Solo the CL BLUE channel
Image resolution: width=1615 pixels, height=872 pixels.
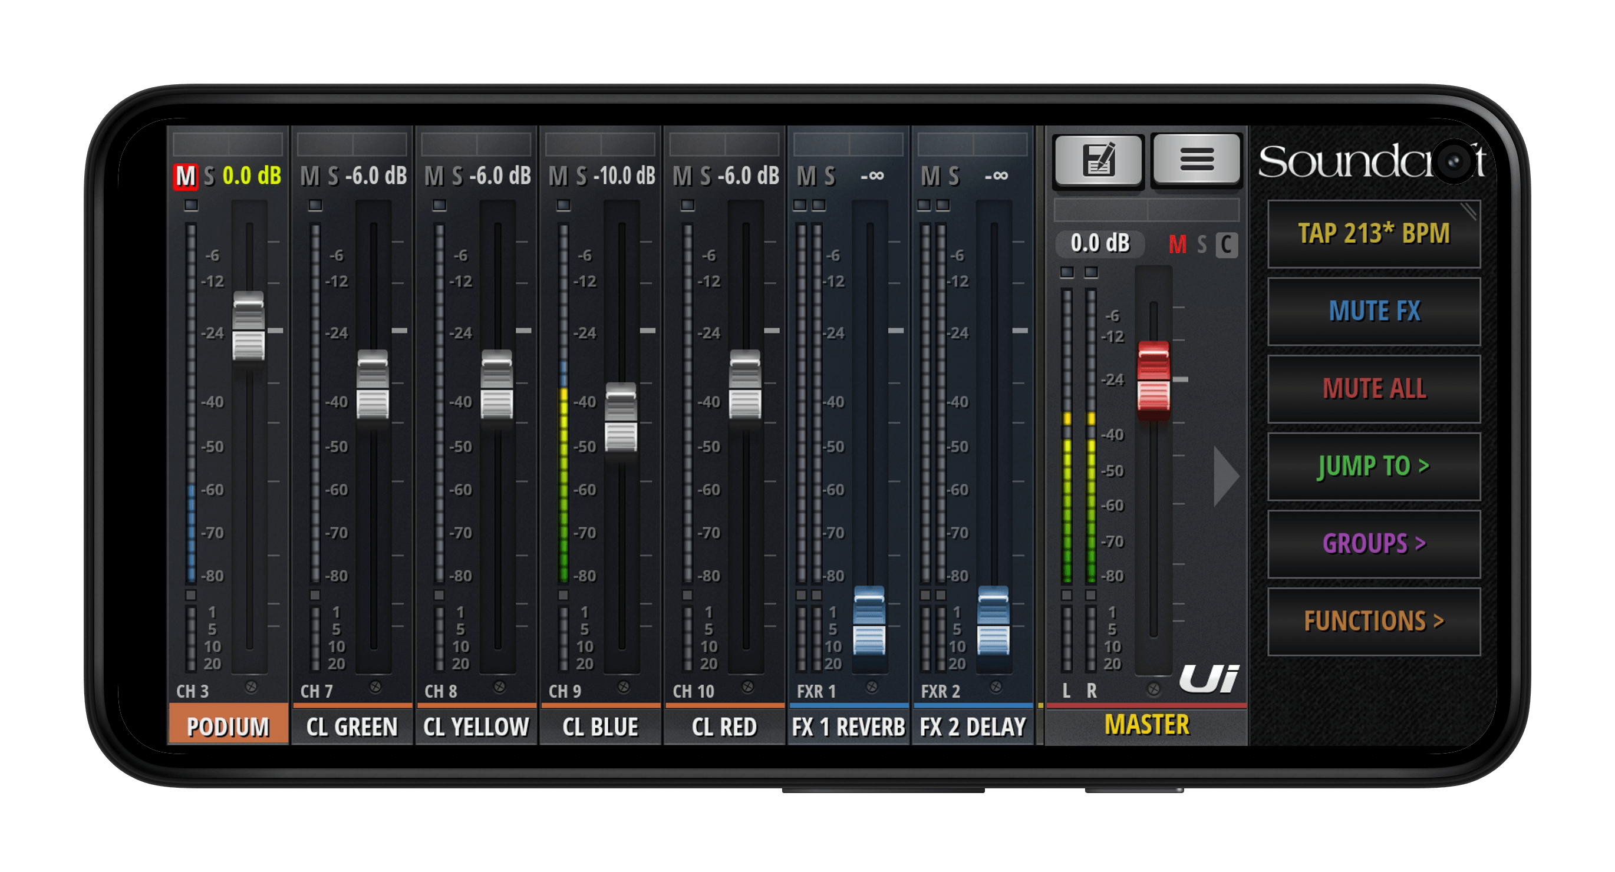(581, 176)
